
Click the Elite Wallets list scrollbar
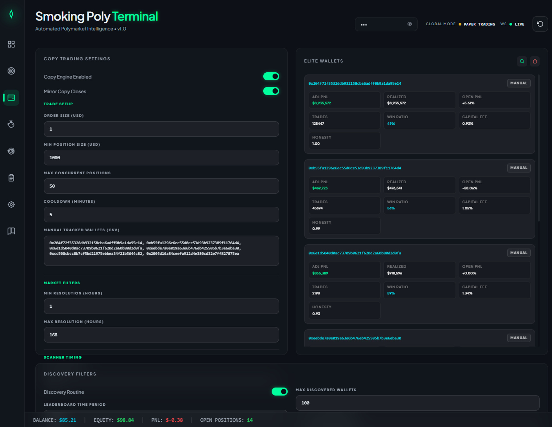pyautogui.click(x=539, y=148)
